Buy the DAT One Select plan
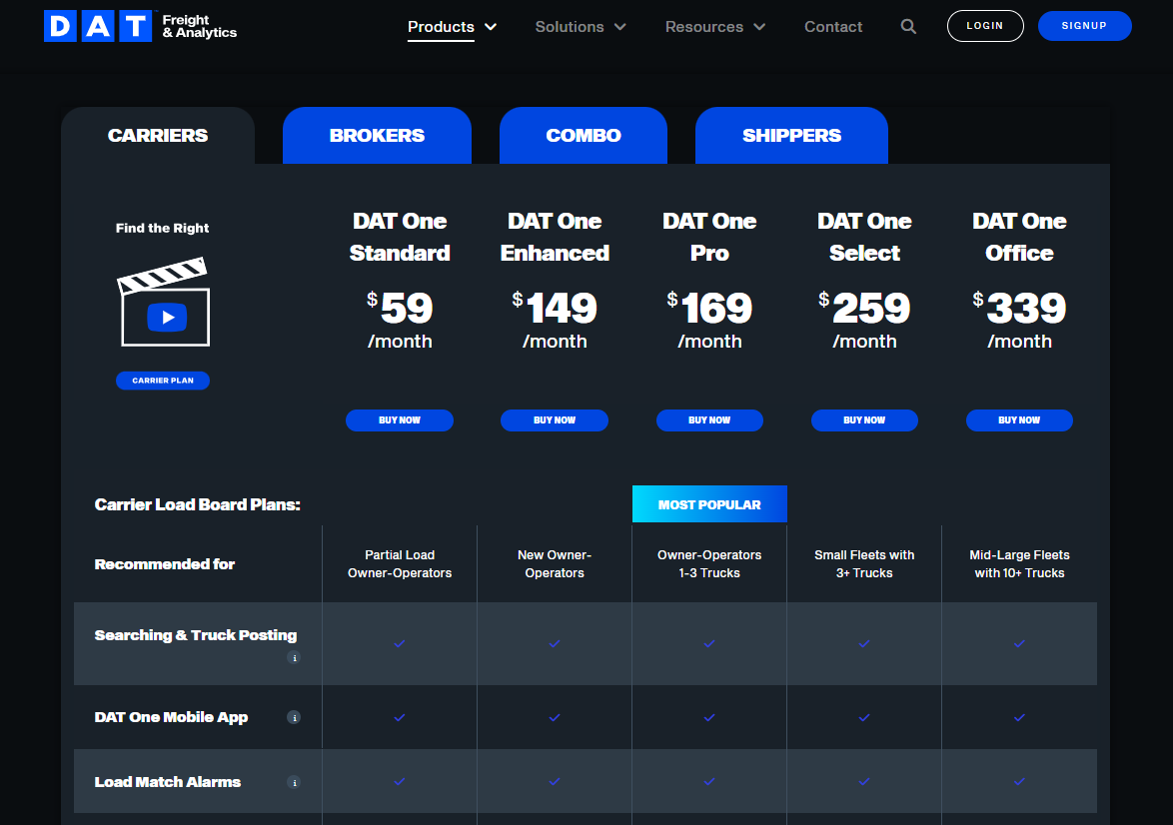 864,420
